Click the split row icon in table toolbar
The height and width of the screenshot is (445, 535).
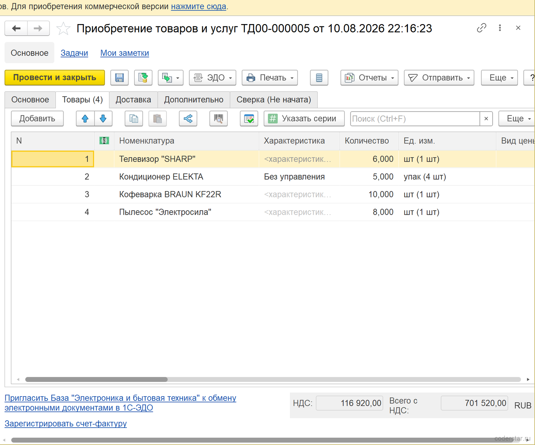click(x=188, y=119)
